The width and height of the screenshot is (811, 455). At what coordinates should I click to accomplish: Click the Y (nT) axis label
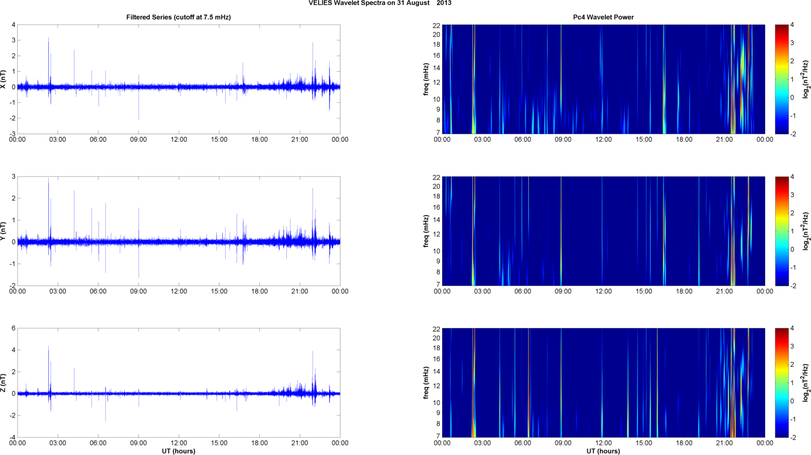click(4, 231)
